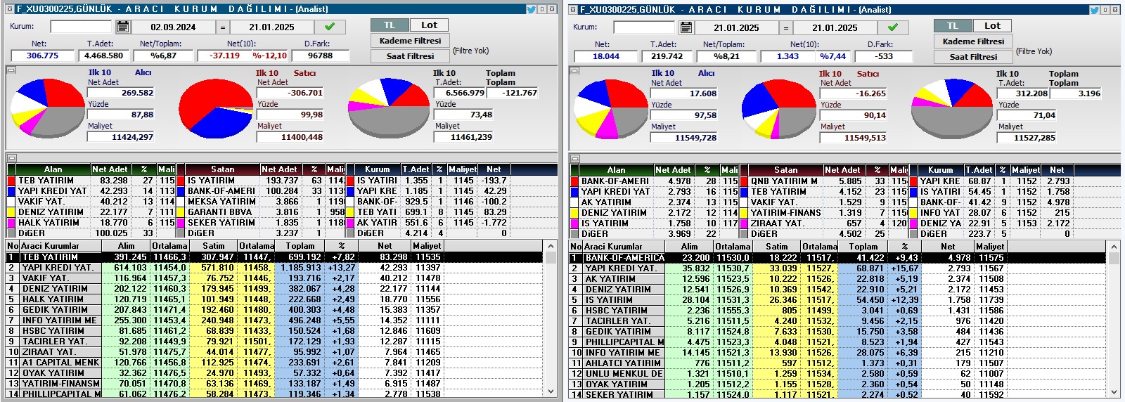
Task: Click Net value 306.775 in left window
Action: click(x=42, y=56)
